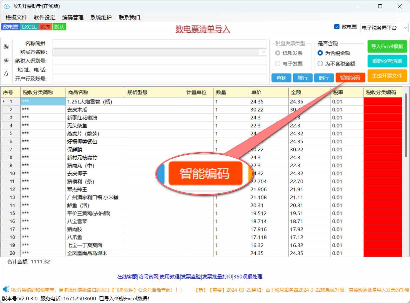Click the 重新检查清单 button
Viewport: 410px width, 303px height.
387,61
